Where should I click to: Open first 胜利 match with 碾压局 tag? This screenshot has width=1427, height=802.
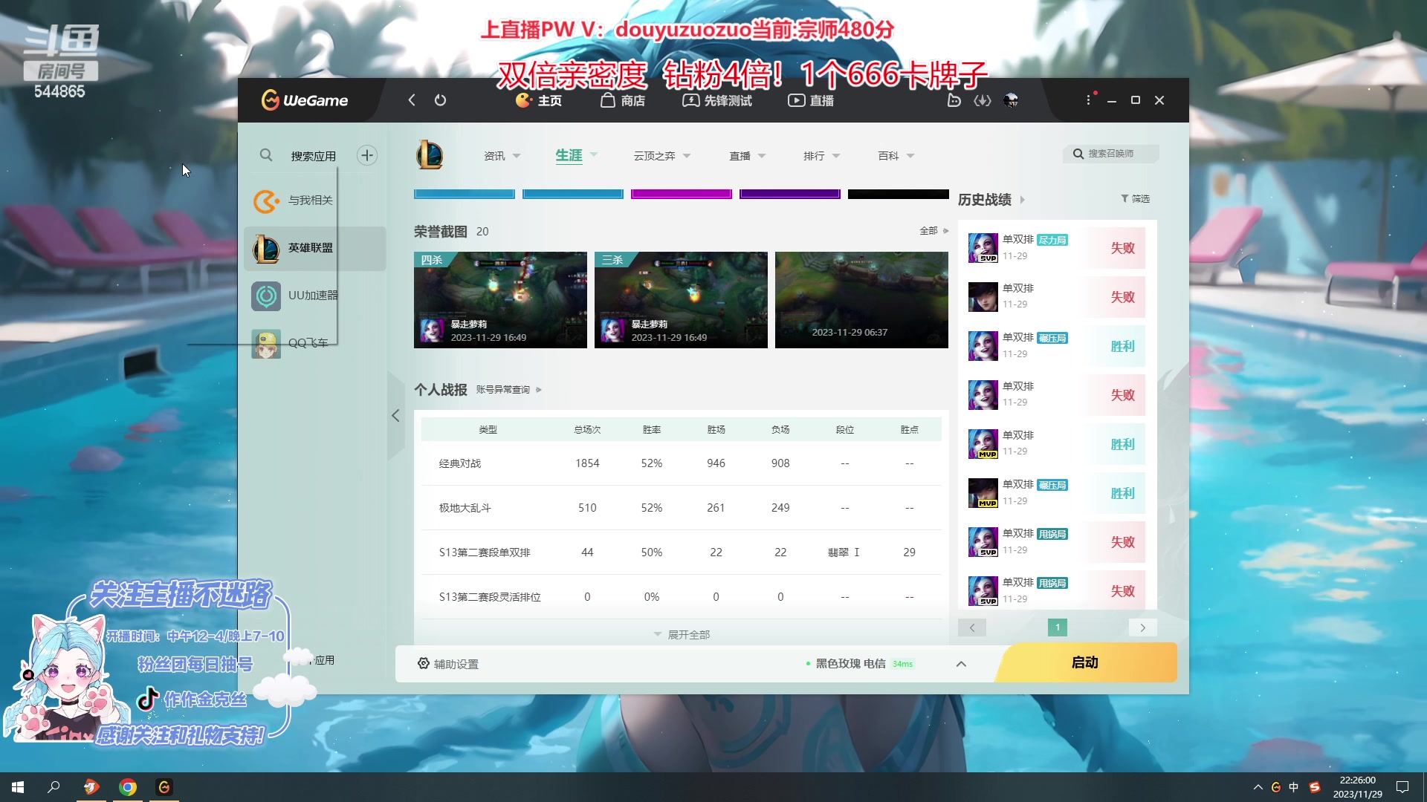[x=1056, y=346]
